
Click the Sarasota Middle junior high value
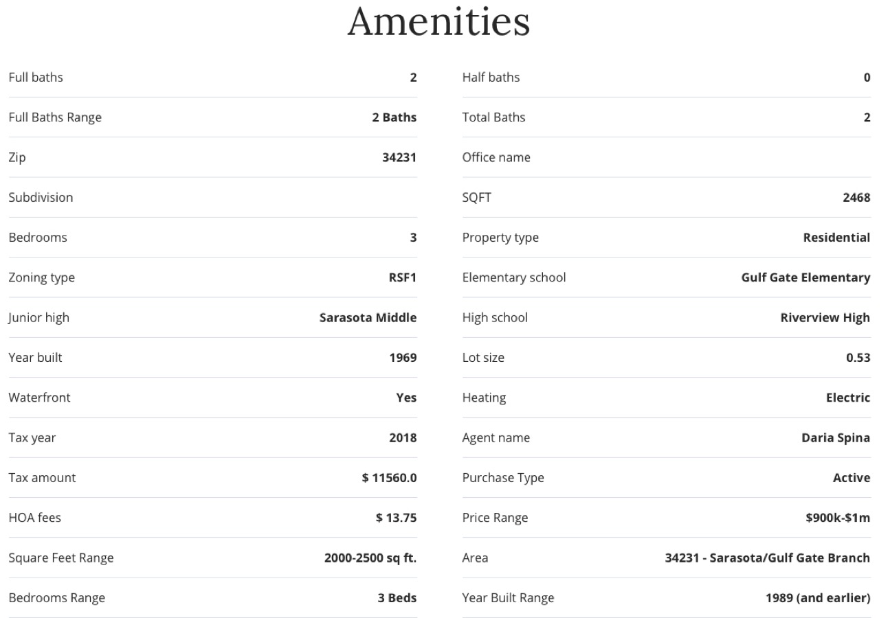tap(368, 317)
